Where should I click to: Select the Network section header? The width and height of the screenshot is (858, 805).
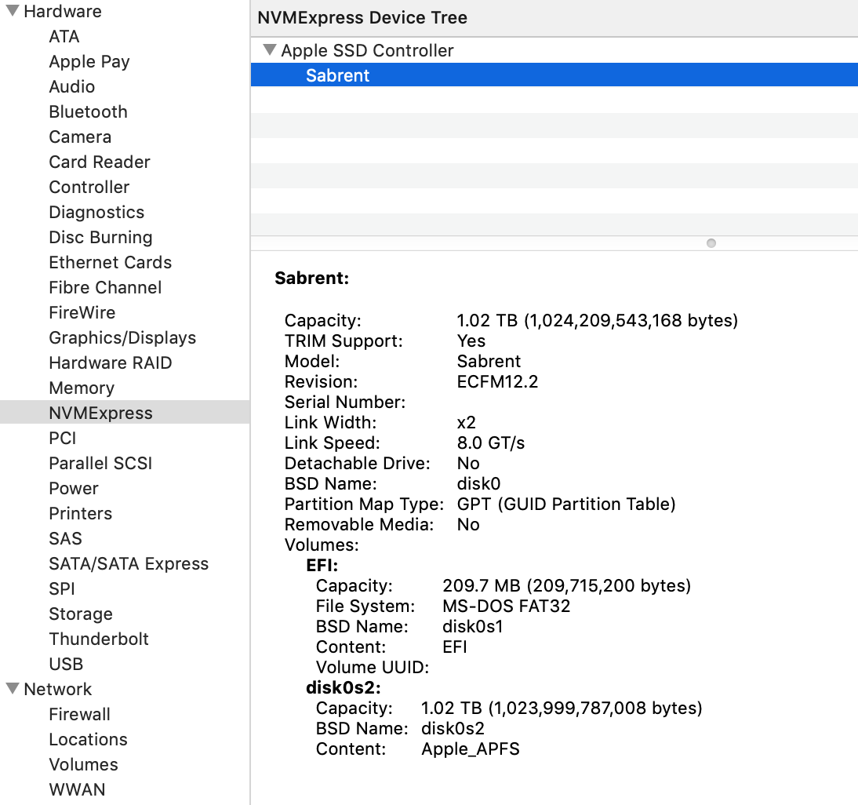pos(57,689)
